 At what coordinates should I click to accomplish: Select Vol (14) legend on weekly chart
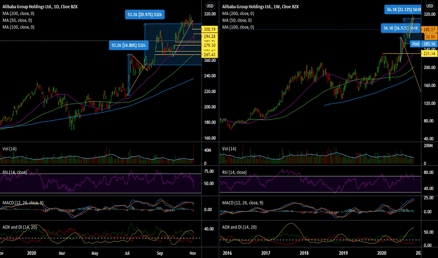click(x=229, y=149)
